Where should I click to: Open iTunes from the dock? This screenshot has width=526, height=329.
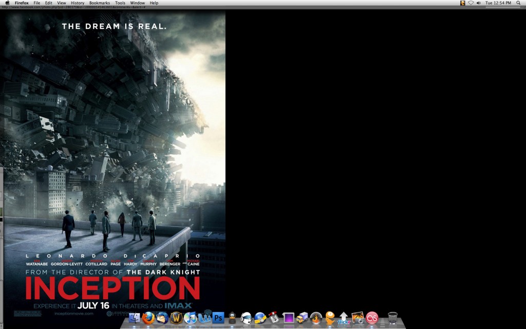[x=190, y=317]
